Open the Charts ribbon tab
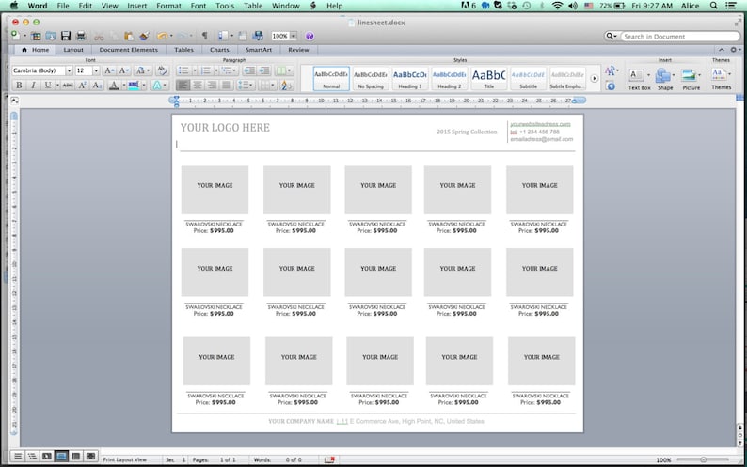Image resolution: width=747 pixels, height=467 pixels. pos(219,50)
